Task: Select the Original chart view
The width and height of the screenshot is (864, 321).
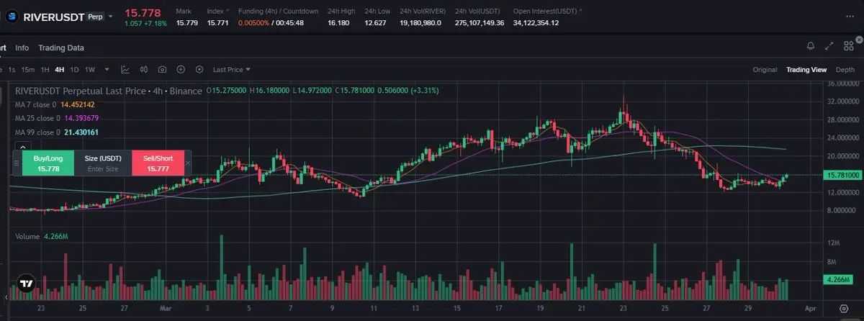Action: [765, 70]
